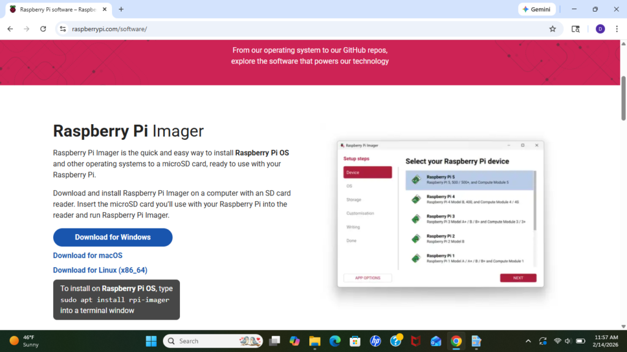Open File Explorer from the taskbar
627x352 pixels.
[x=315, y=341]
